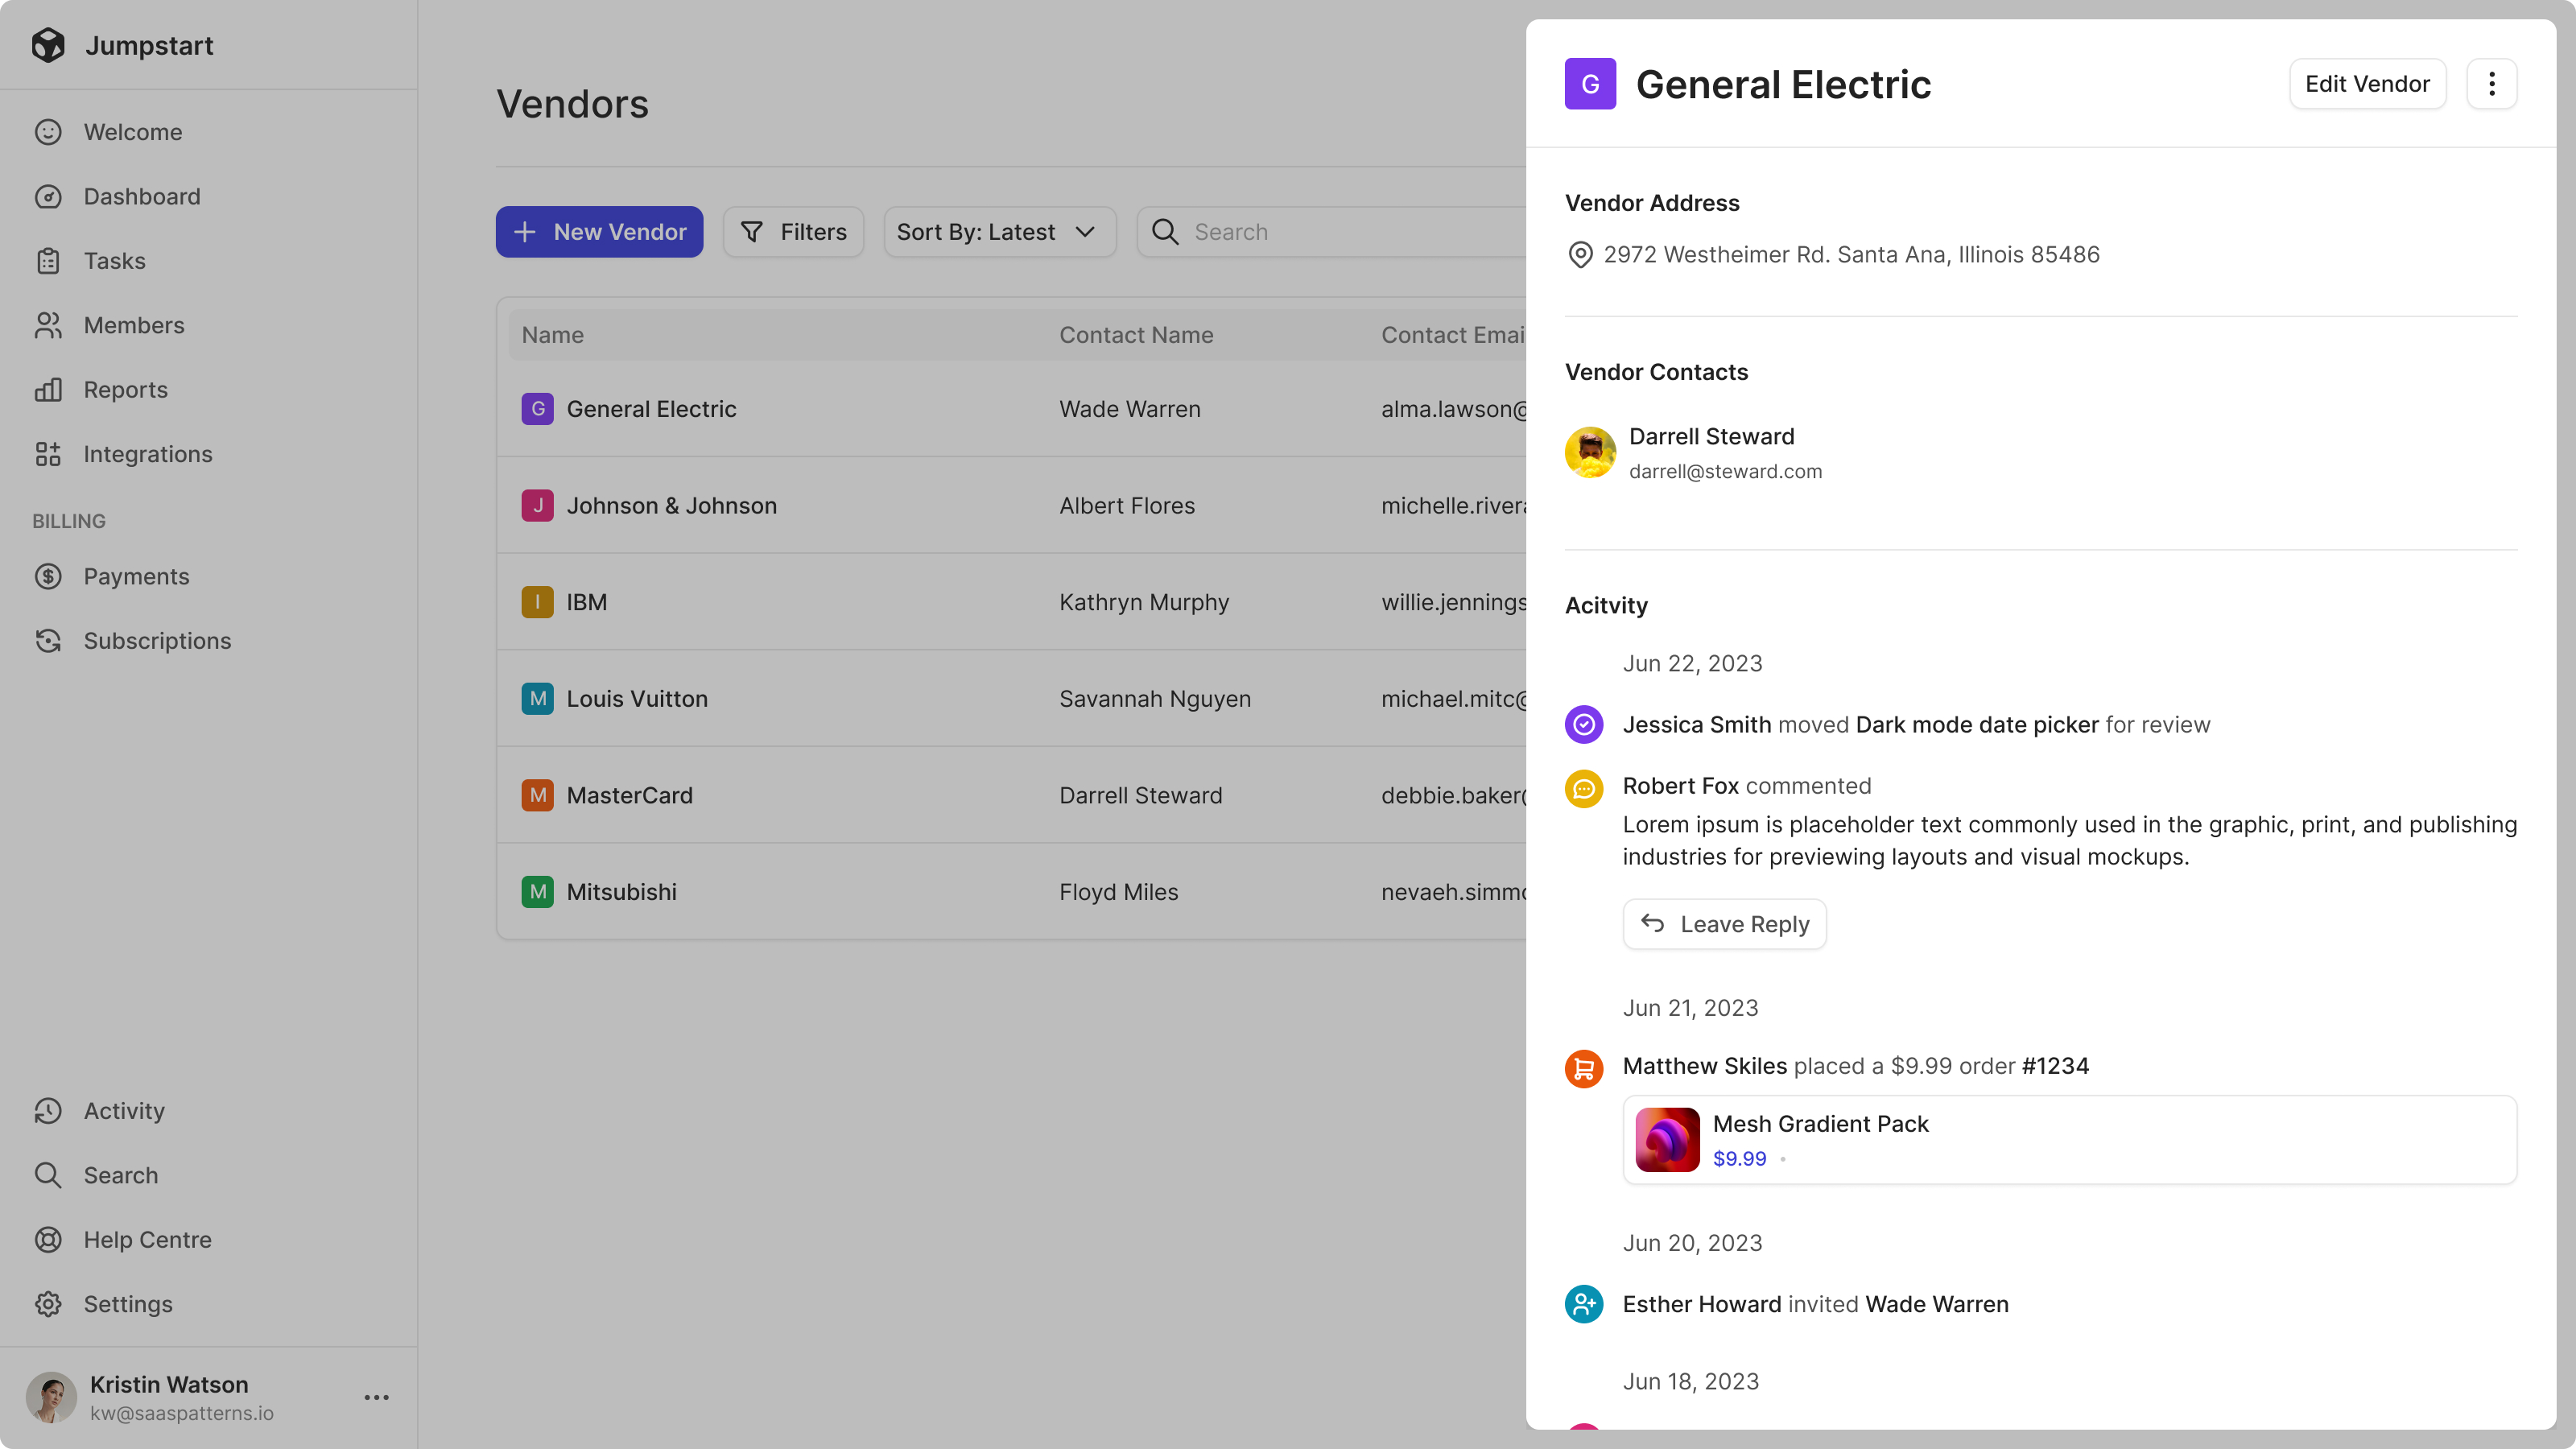Click the $9.99 price text
Viewport: 2576px width, 1449px height.
1739,1158
